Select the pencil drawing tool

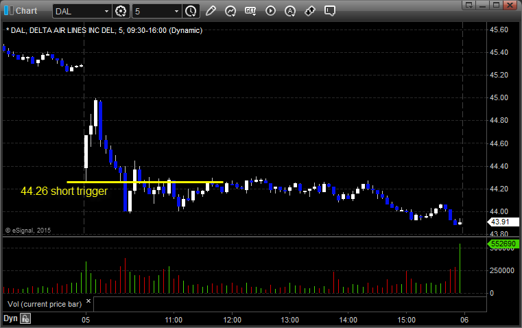coord(211,11)
